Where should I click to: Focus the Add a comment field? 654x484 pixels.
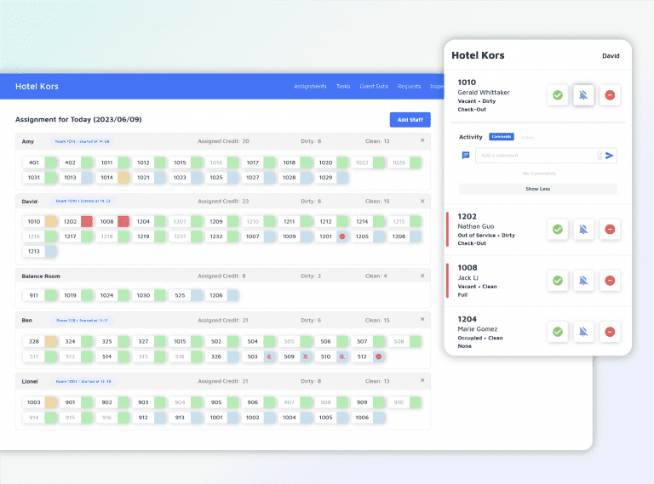(536, 156)
